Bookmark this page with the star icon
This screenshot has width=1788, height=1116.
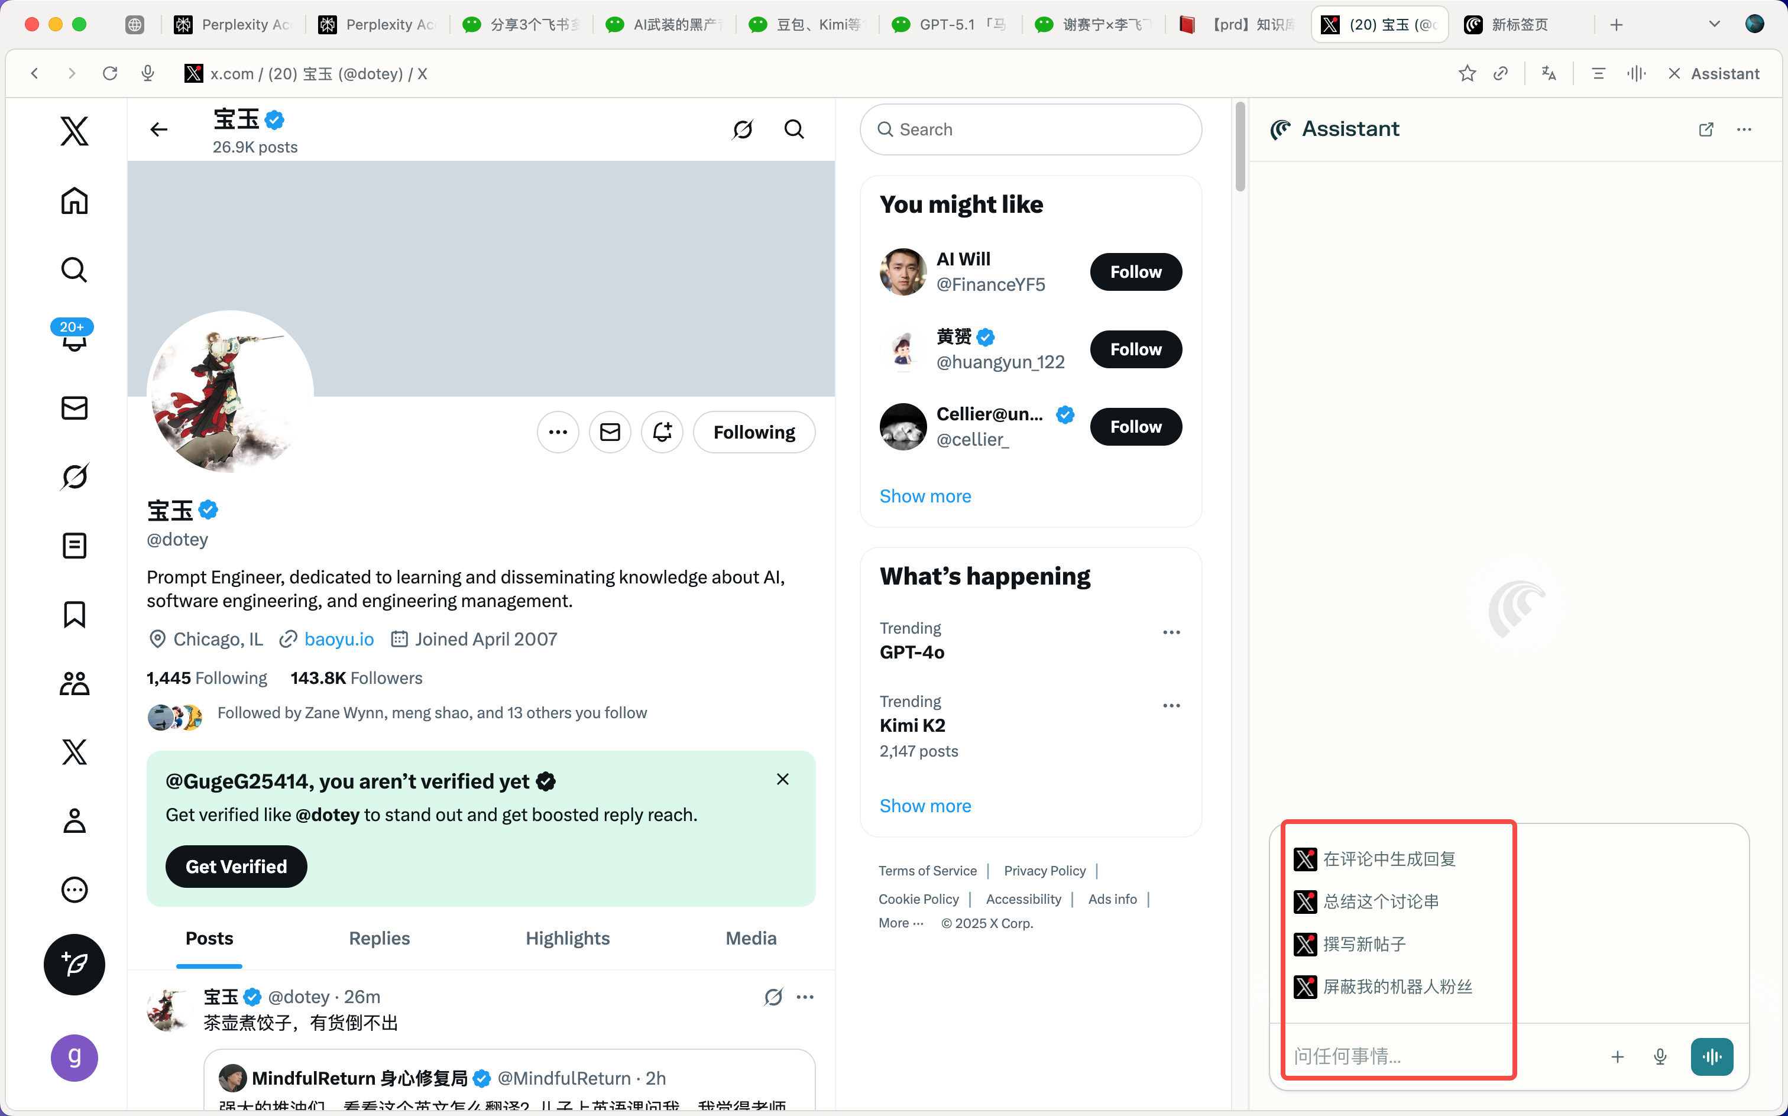coord(1467,73)
